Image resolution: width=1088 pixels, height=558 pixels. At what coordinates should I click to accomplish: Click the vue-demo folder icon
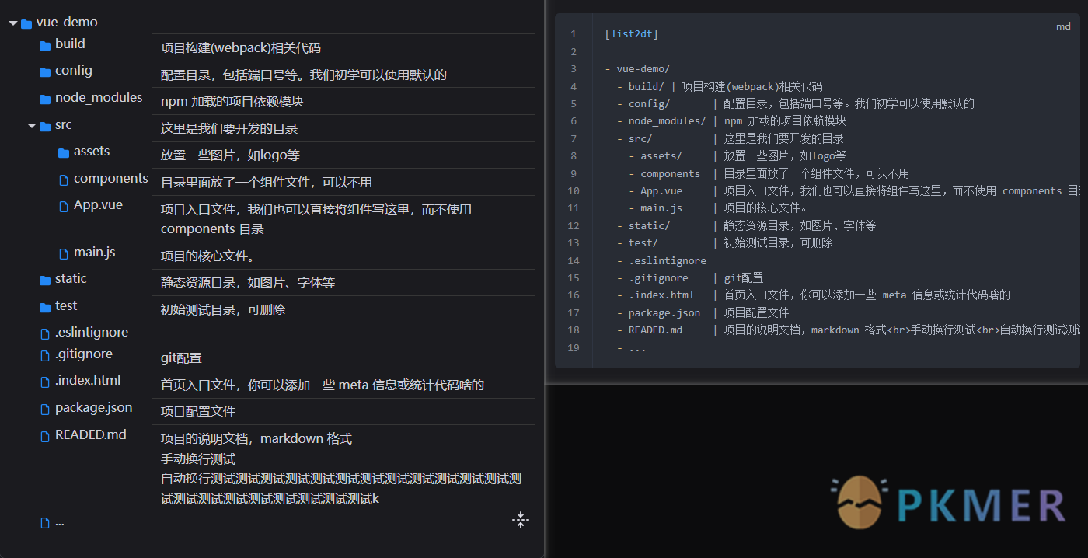(x=26, y=23)
